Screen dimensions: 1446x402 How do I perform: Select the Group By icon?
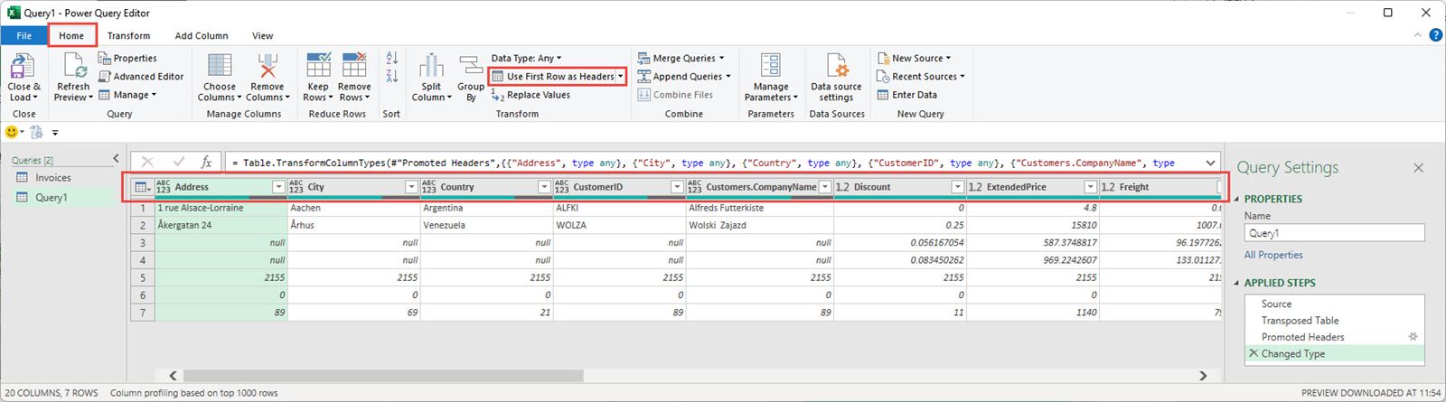click(x=471, y=67)
